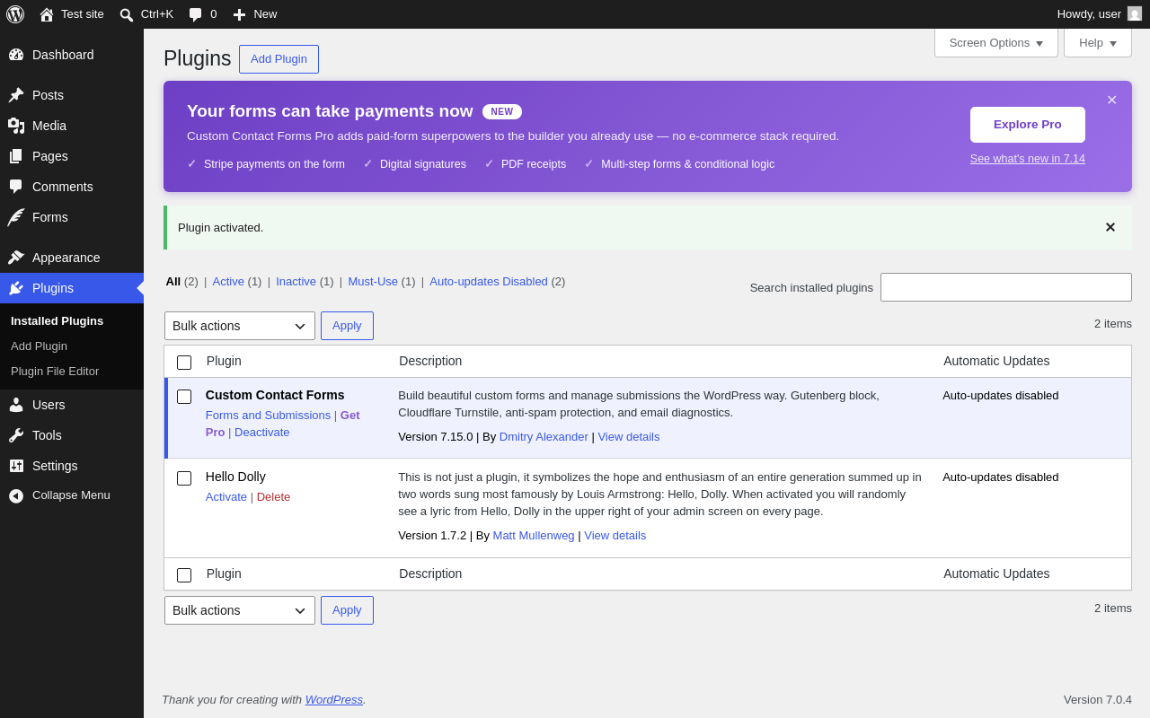Click the Pages icon in sidebar
Image resolution: width=1150 pixels, height=718 pixels.
(16, 156)
